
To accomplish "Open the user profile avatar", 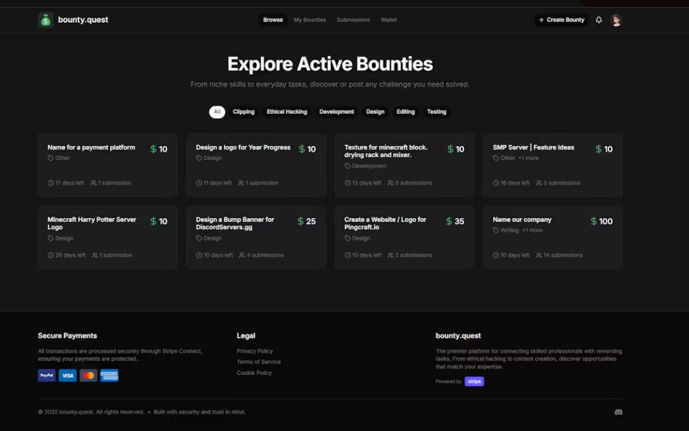I will coord(616,20).
